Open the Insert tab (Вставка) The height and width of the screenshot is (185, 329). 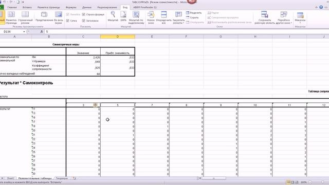point(27,7)
